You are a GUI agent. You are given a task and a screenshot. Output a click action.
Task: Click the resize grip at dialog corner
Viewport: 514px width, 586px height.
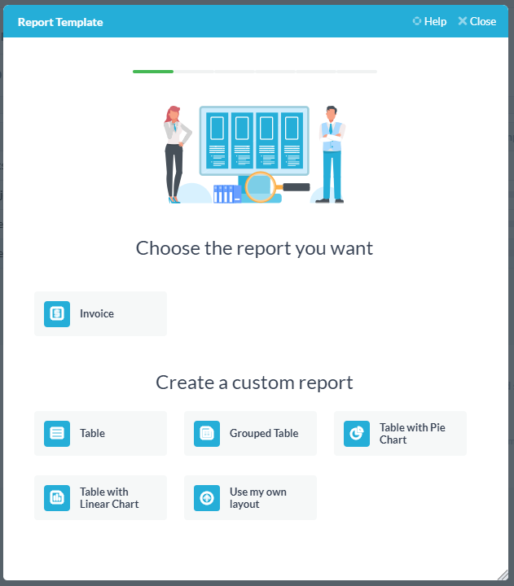504,575
